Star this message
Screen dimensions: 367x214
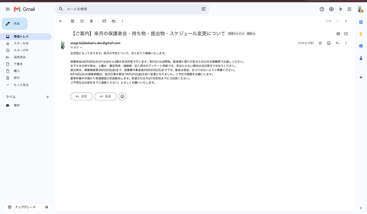pos(320,43)
